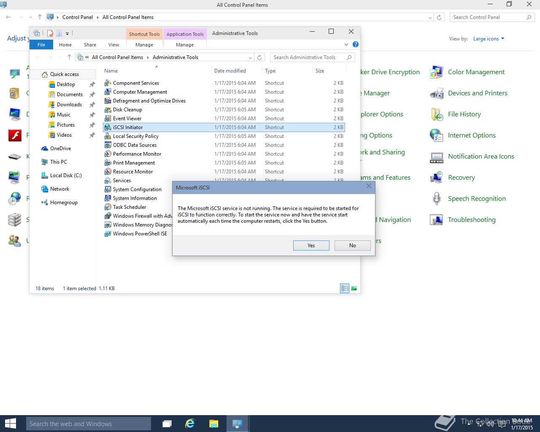Go up one folder level in Administrative Tools
This screenshot has width=540, height=432.
(x=69, y=57)
